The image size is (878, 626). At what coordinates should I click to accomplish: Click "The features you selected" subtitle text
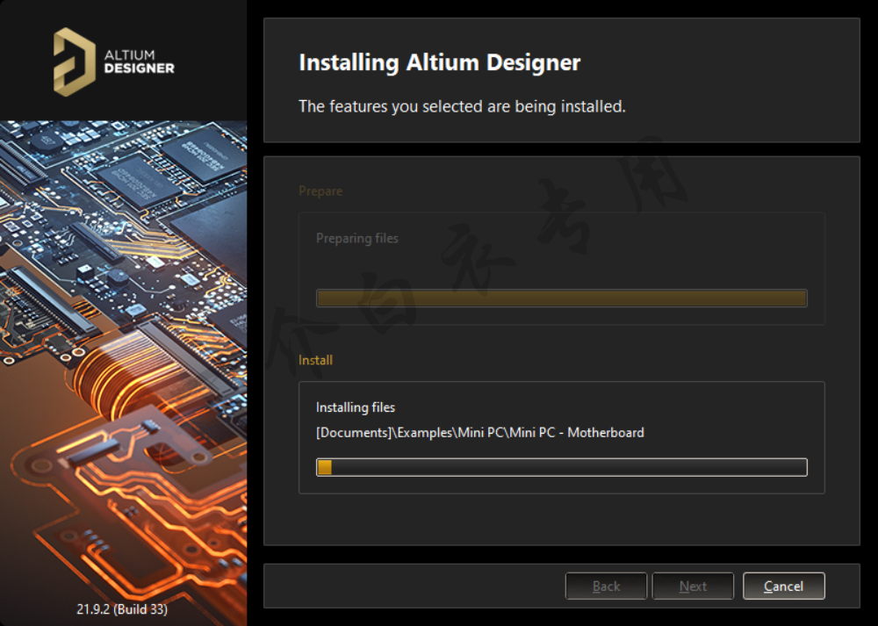click(462, 106)
